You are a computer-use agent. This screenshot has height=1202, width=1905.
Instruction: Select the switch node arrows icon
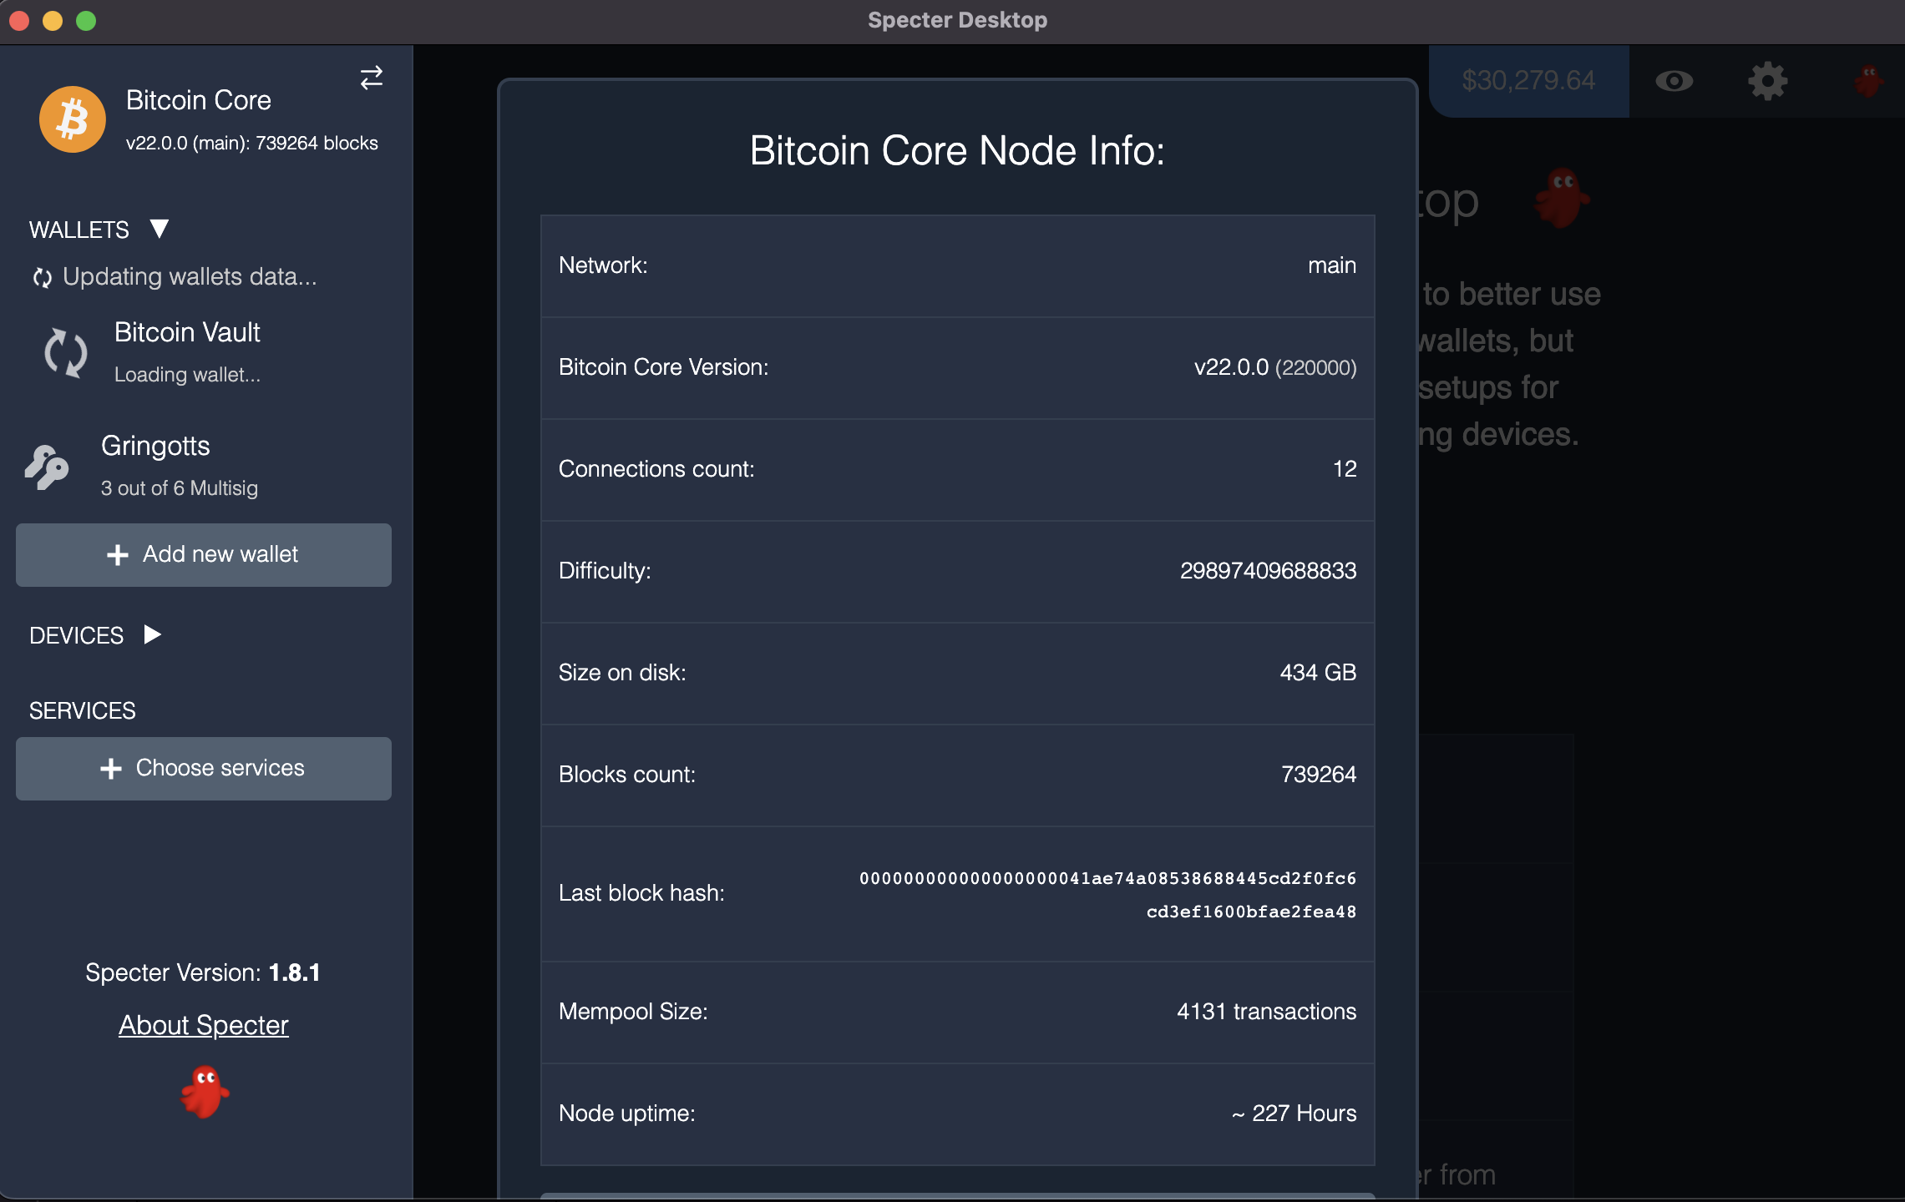[371, 78]
